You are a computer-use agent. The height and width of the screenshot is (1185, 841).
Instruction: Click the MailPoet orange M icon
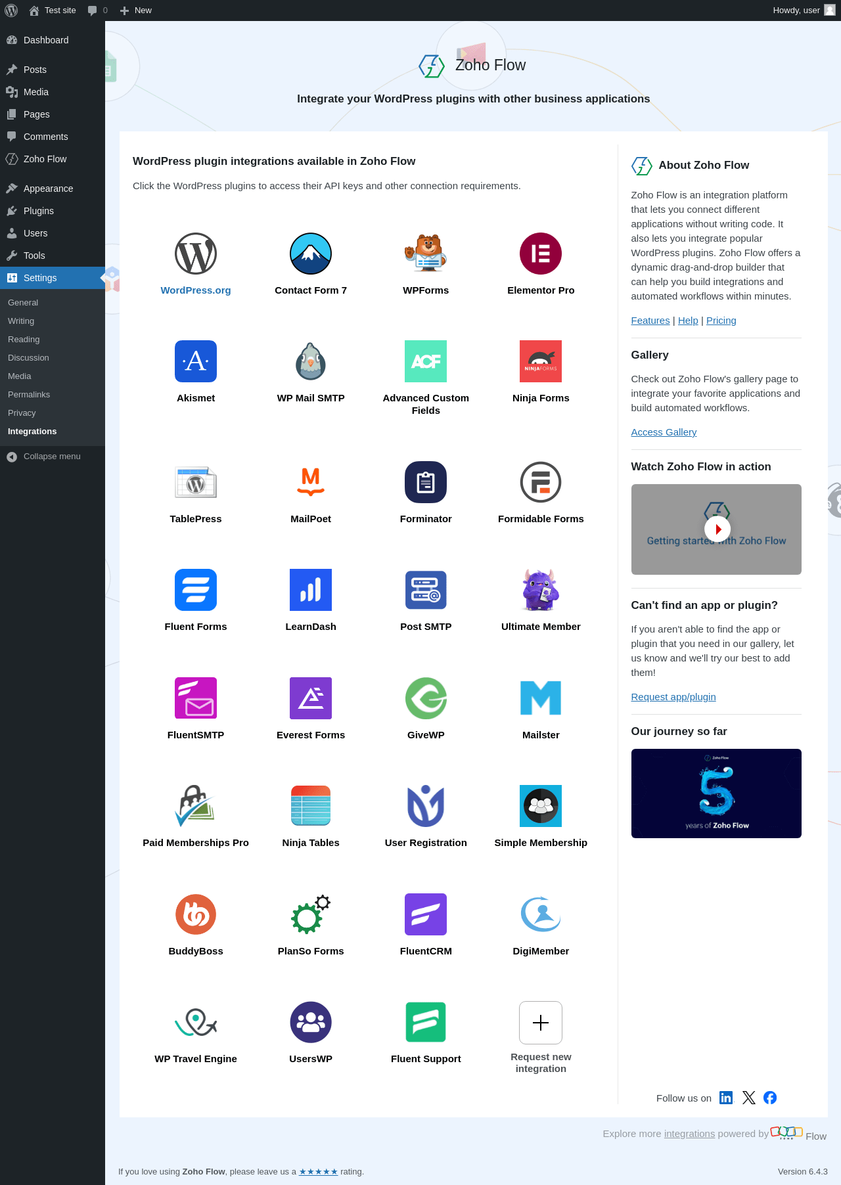(x=311, y=482)
